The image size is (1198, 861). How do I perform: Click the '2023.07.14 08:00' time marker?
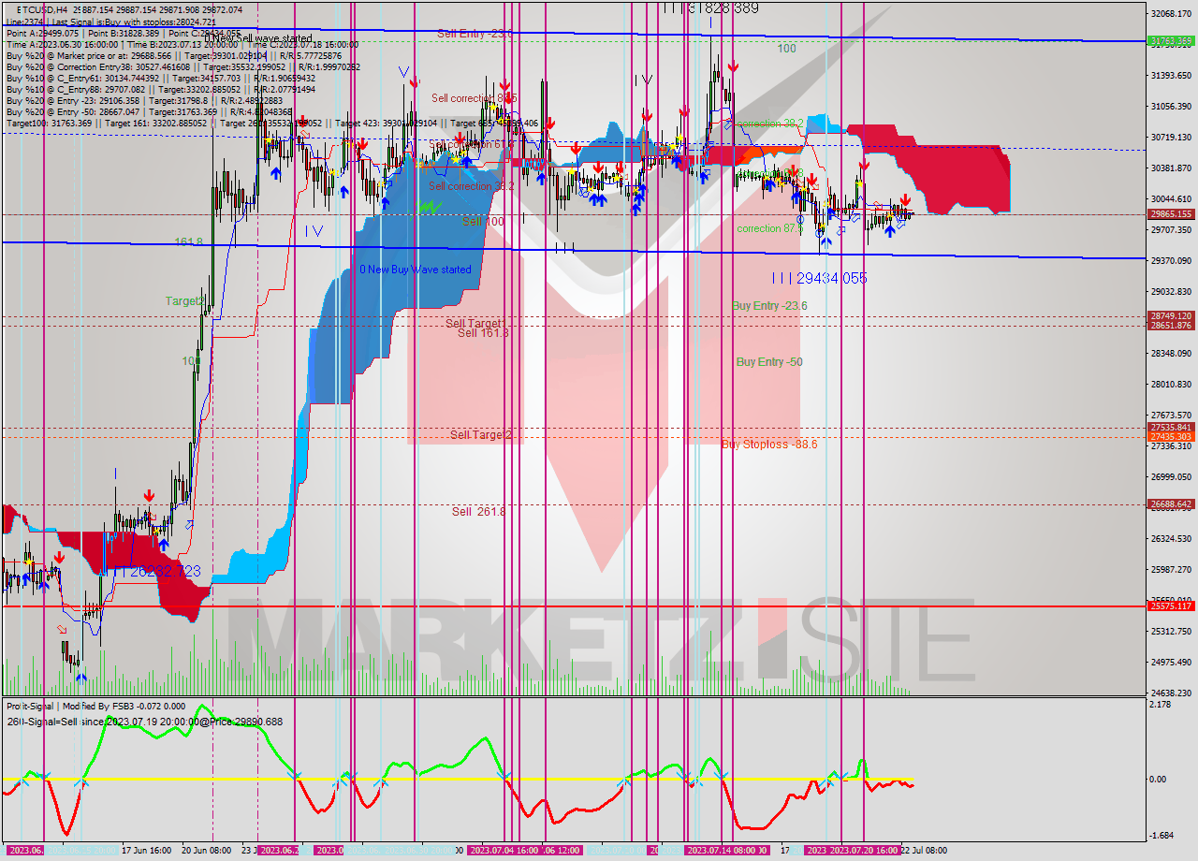(721, 851)
